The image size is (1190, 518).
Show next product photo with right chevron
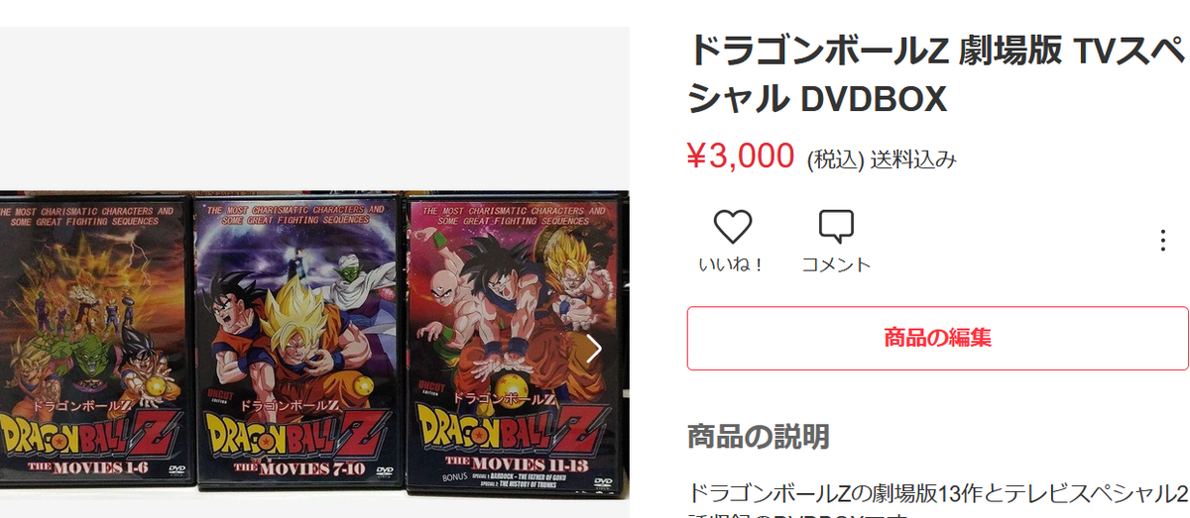[594, 348]
